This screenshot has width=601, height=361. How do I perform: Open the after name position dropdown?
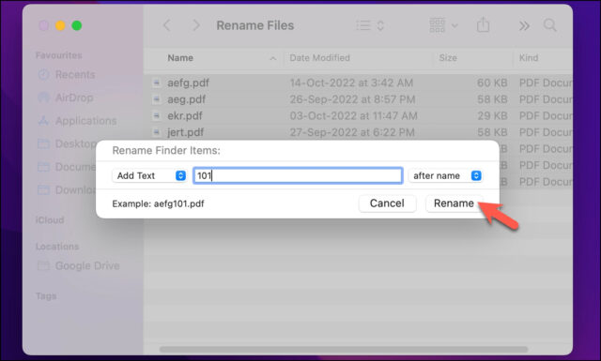tap(445, 175)
